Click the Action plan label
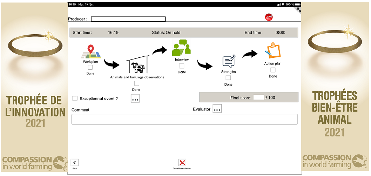The width and height of the screenshot is (371, 176). 273,64
